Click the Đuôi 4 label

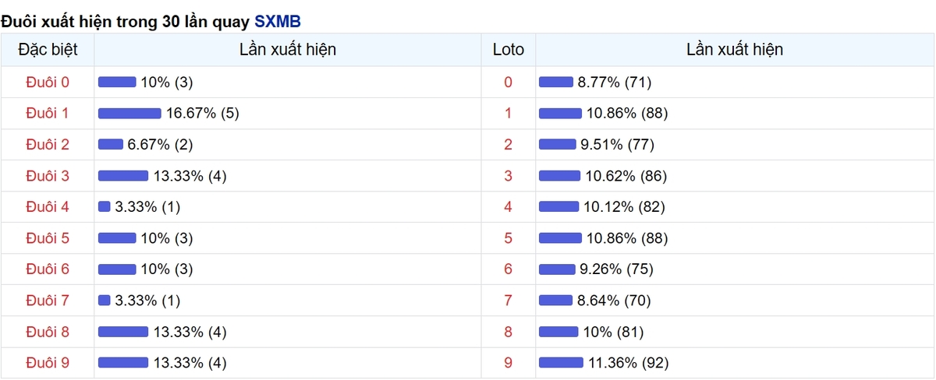[48, 206]
